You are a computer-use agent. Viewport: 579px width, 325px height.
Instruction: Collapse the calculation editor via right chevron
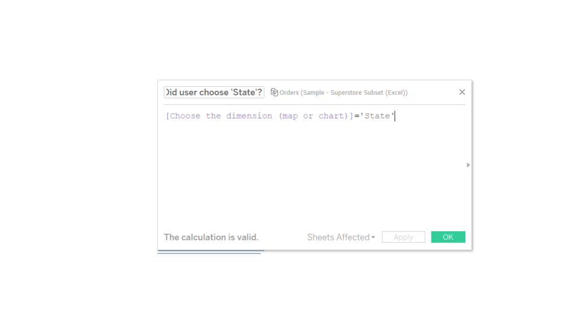pos(468,165)
